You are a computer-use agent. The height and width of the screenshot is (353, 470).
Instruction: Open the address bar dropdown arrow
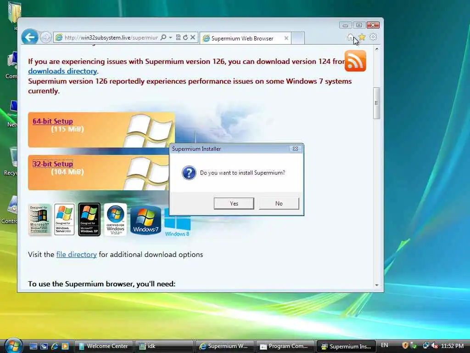click(x=170, y=38)
